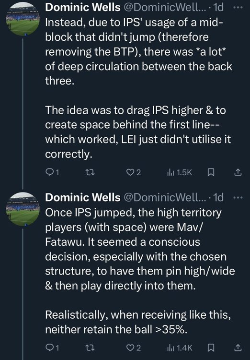Retweet the deep circulation tweet
The height and width of the screenshot is (360, 250).
pyautogui.click(x=90, y=172)
